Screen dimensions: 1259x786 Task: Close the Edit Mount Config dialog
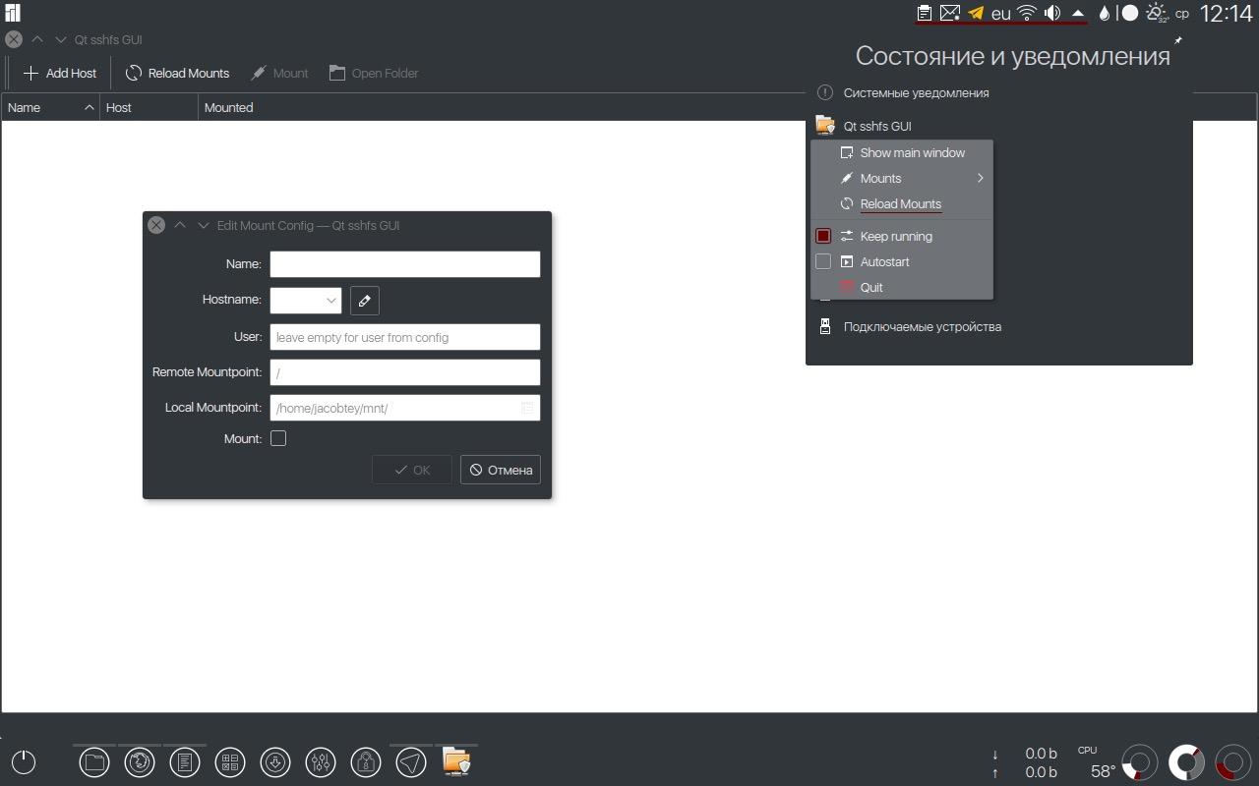point(156,225)
